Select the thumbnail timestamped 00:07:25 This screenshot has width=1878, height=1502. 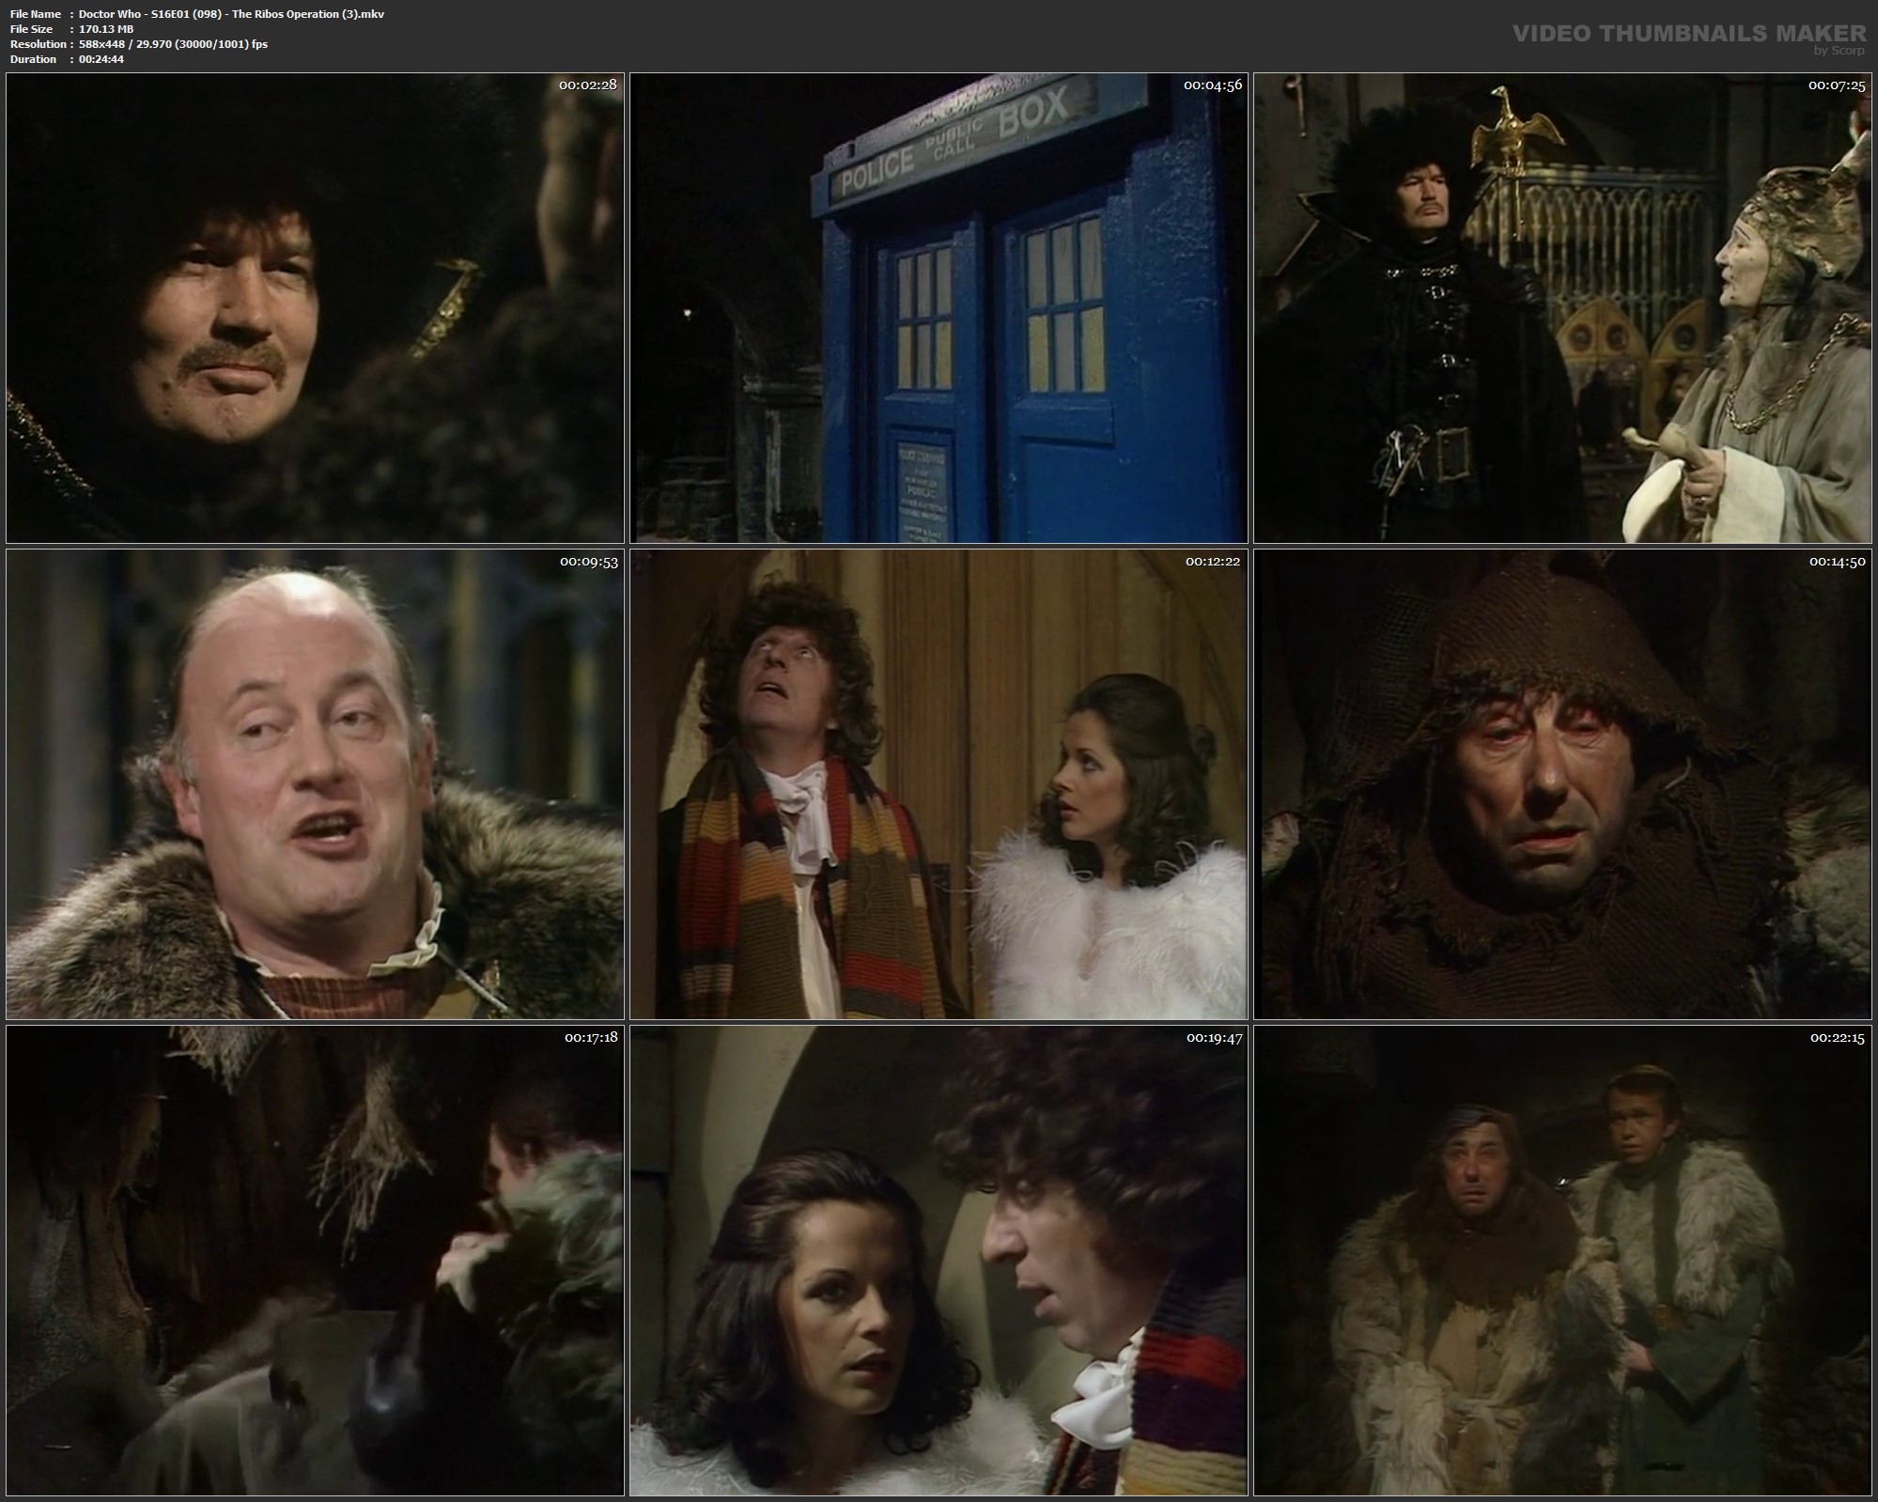[x=1562, y=308]
